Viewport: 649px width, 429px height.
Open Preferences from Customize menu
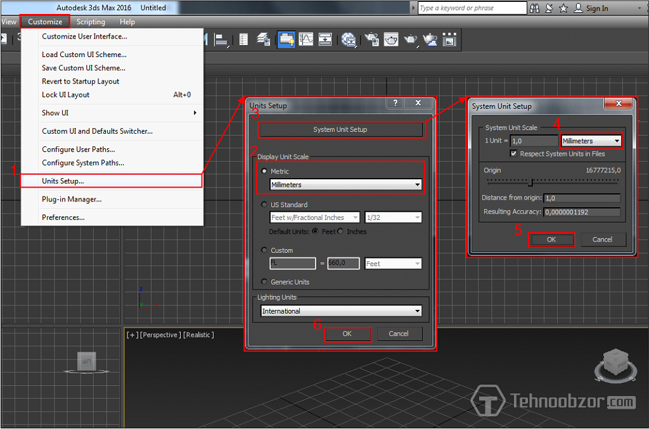pos(112,217)
